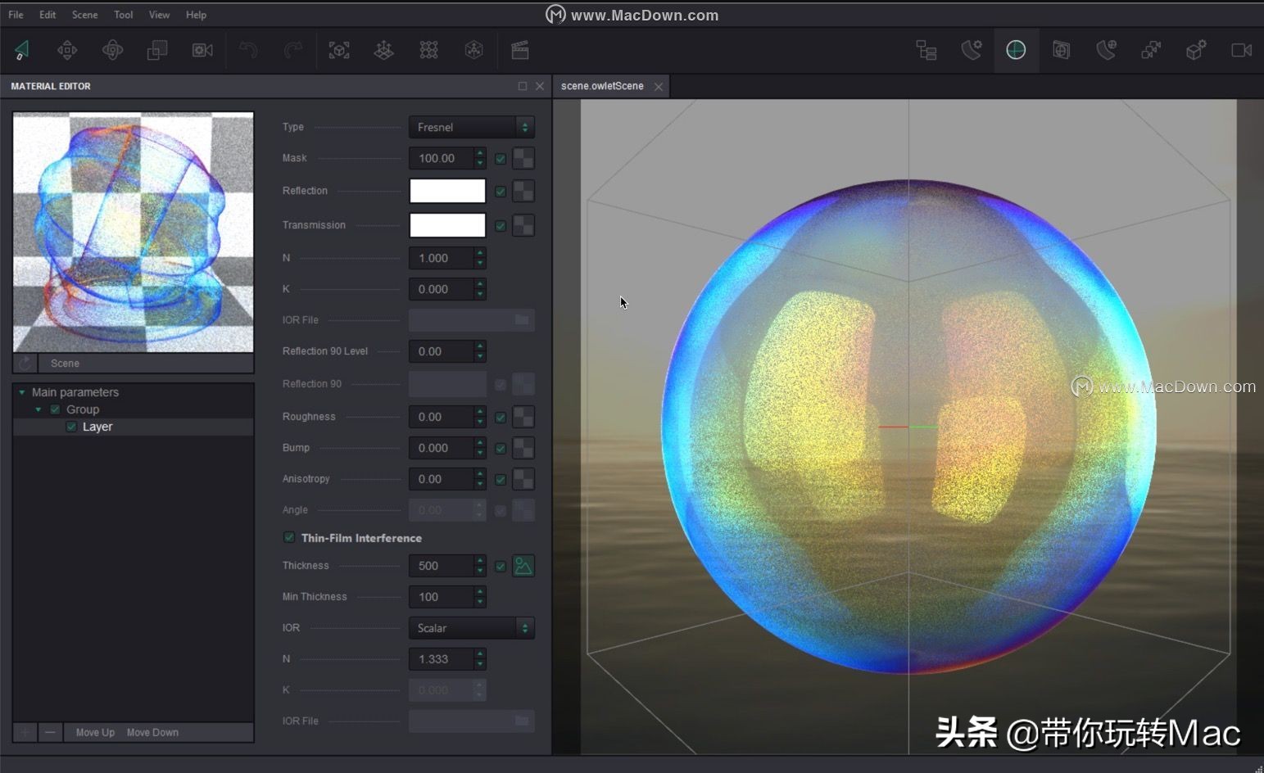Open the scene graph hierarchy panel
This screenshot has width=1264, height=773.
coord(926,50)
